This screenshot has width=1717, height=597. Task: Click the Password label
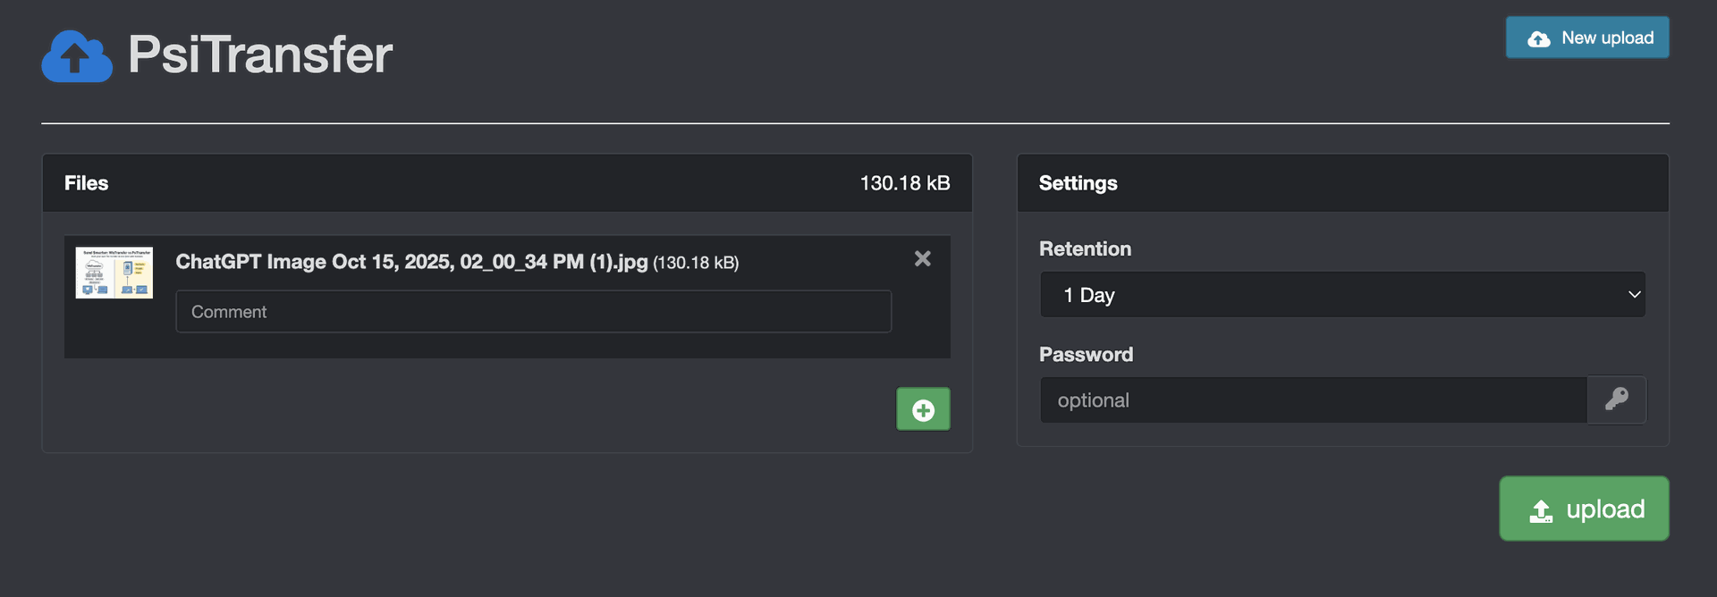click(x=1086, y=355)
